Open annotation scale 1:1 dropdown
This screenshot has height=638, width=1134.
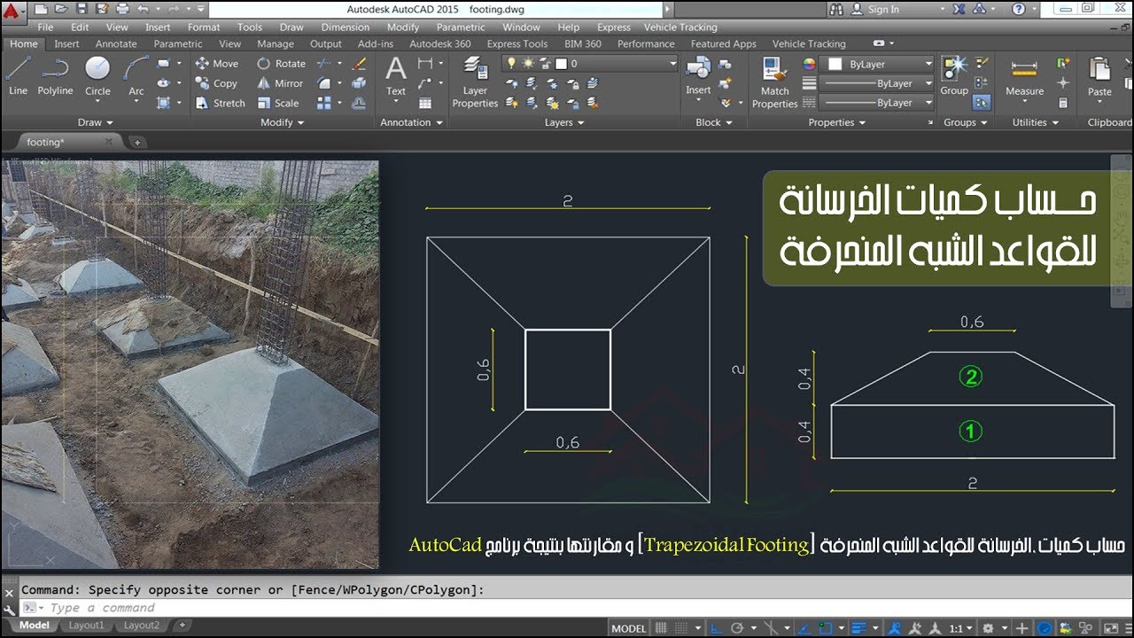[960, 628]
